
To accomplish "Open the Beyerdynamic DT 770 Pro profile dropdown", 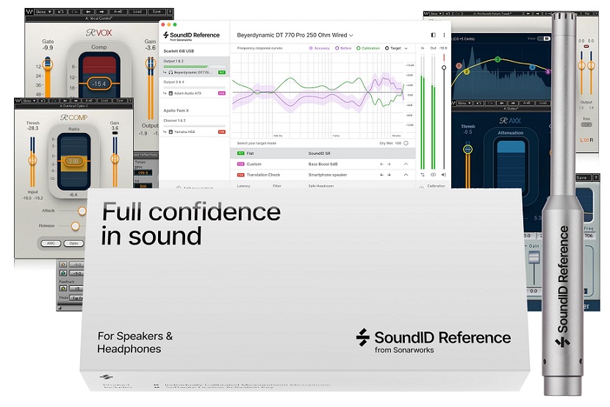I will [295, 35].
